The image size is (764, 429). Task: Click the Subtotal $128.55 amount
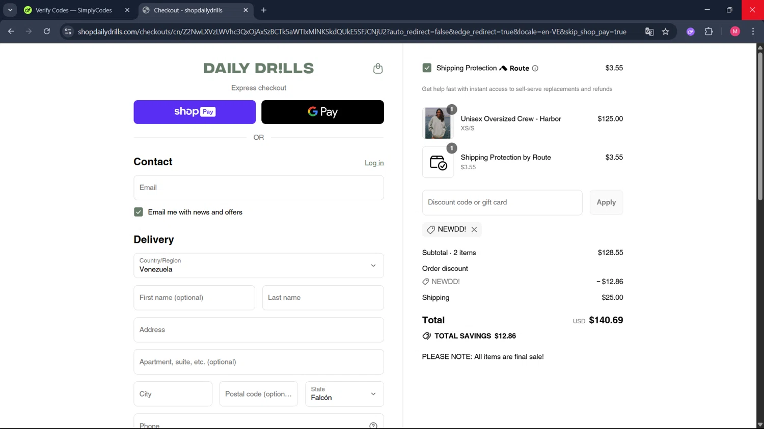tap(610, 253)
